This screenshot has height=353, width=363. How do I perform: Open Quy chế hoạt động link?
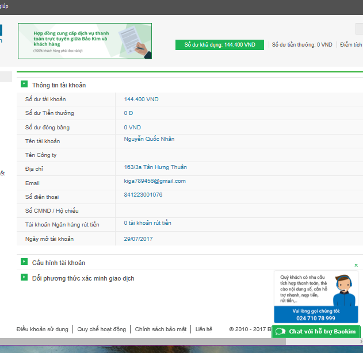click(x=102, y=329)
